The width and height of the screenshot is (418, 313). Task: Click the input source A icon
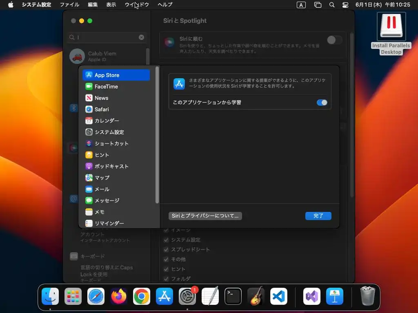pyautogui.click(x=301, y=5)
